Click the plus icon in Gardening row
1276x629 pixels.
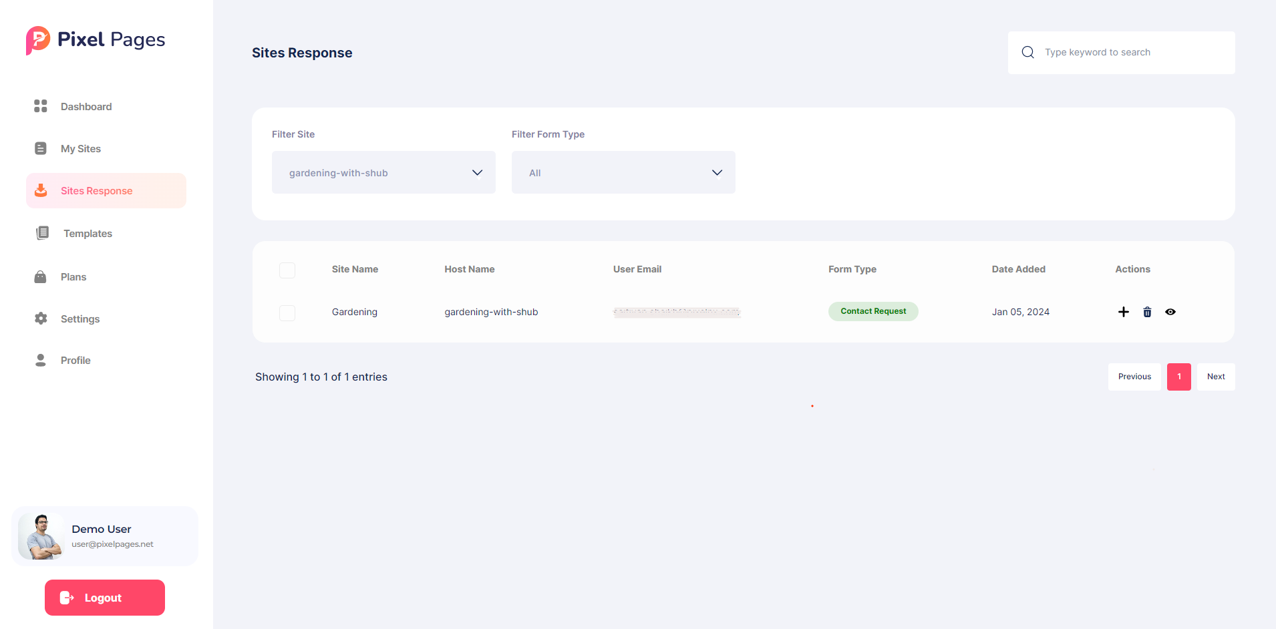(1124, 312)
